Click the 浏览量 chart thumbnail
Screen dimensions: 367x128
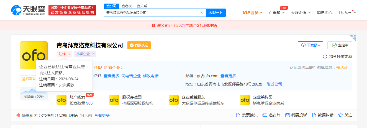(x=33, y=94)
